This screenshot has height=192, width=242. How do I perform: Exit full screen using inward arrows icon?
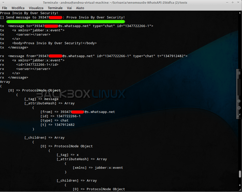point(239,115)
